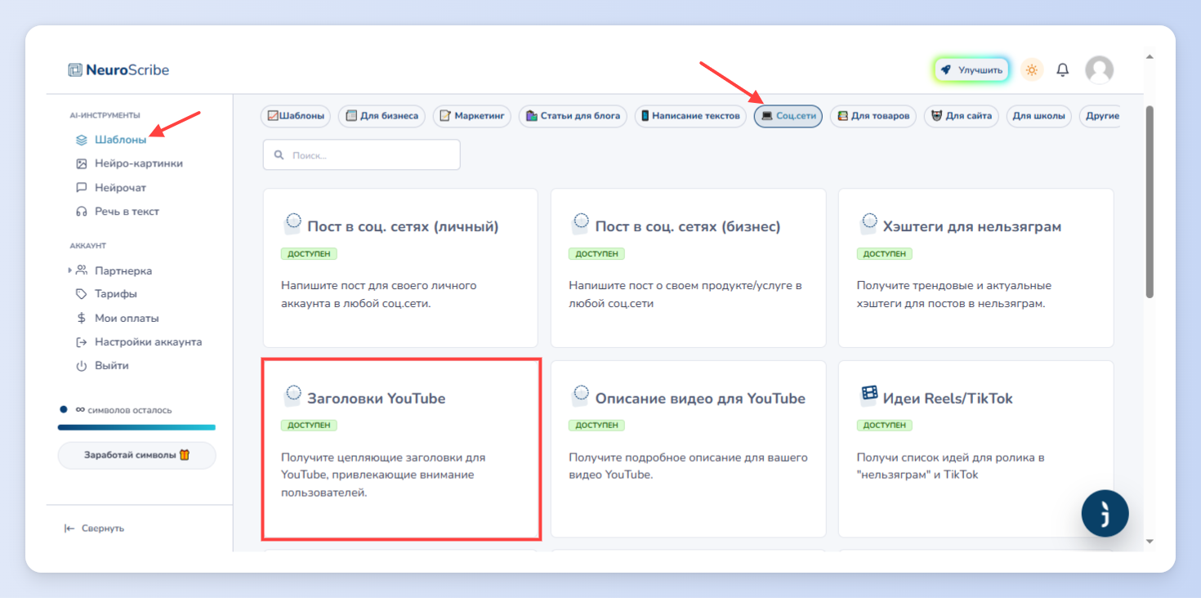Toggle the sun light/dark theme icon
This screenshot has width=1201, height=598.
pos(1032,70)
